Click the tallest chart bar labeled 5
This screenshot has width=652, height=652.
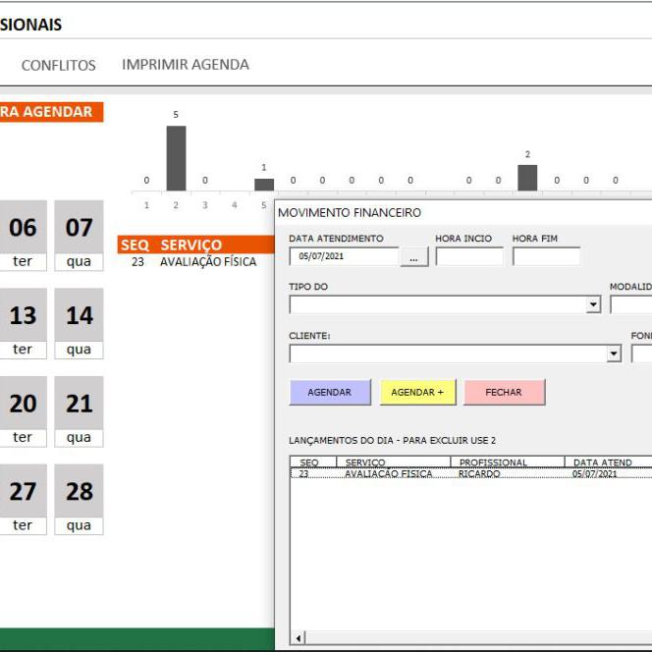click(x=176, y=157)
